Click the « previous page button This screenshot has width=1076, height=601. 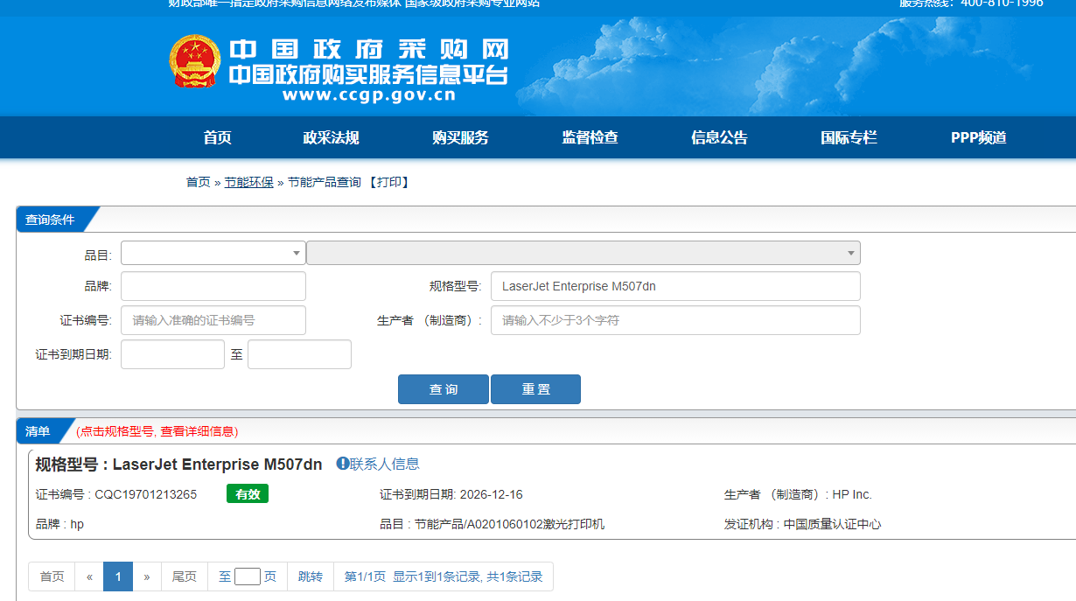tap(89, 577)
